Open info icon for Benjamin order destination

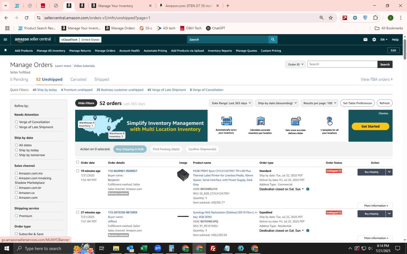tap(308, 189)
